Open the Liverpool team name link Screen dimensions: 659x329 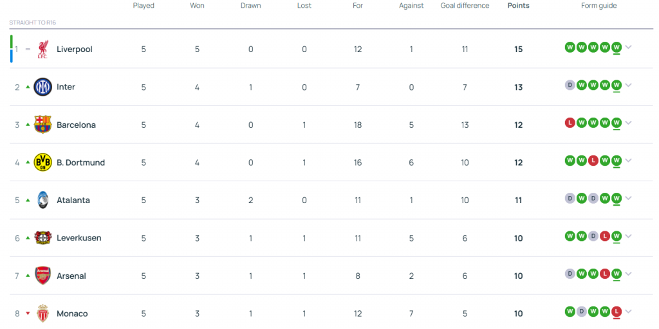pos(75,49)
